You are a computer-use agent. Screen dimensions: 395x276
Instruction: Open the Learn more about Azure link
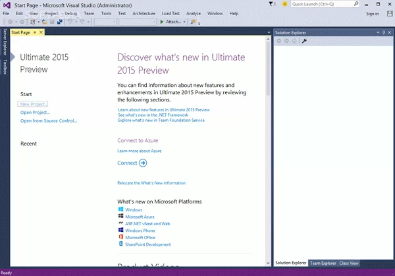point(139,151)
